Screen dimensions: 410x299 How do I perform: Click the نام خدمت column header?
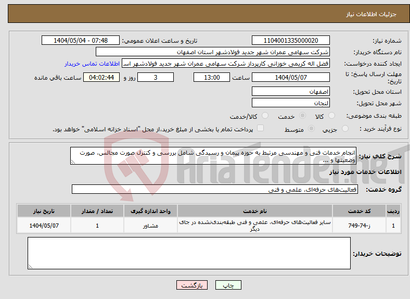(254, 211)
